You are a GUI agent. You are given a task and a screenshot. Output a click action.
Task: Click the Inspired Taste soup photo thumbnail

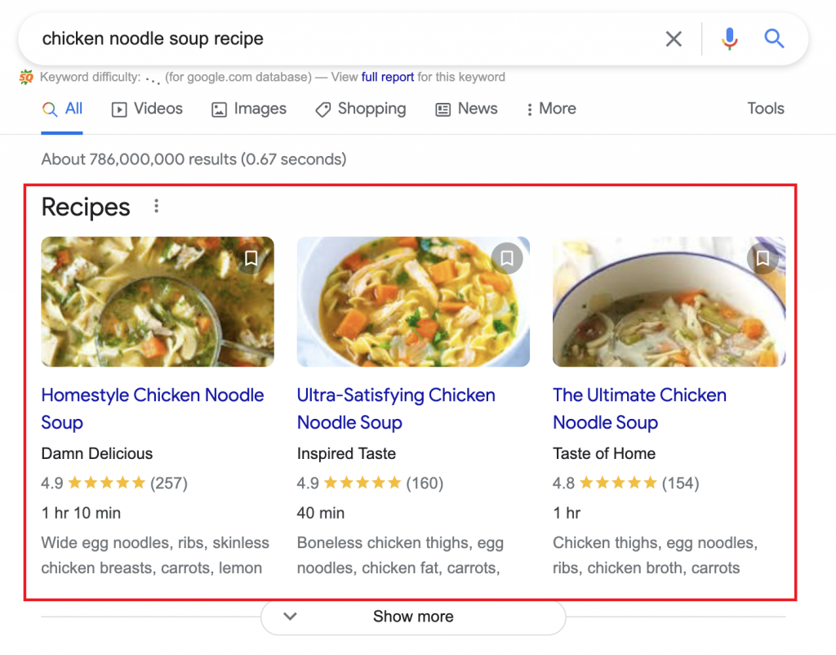[x=413, y=301]
